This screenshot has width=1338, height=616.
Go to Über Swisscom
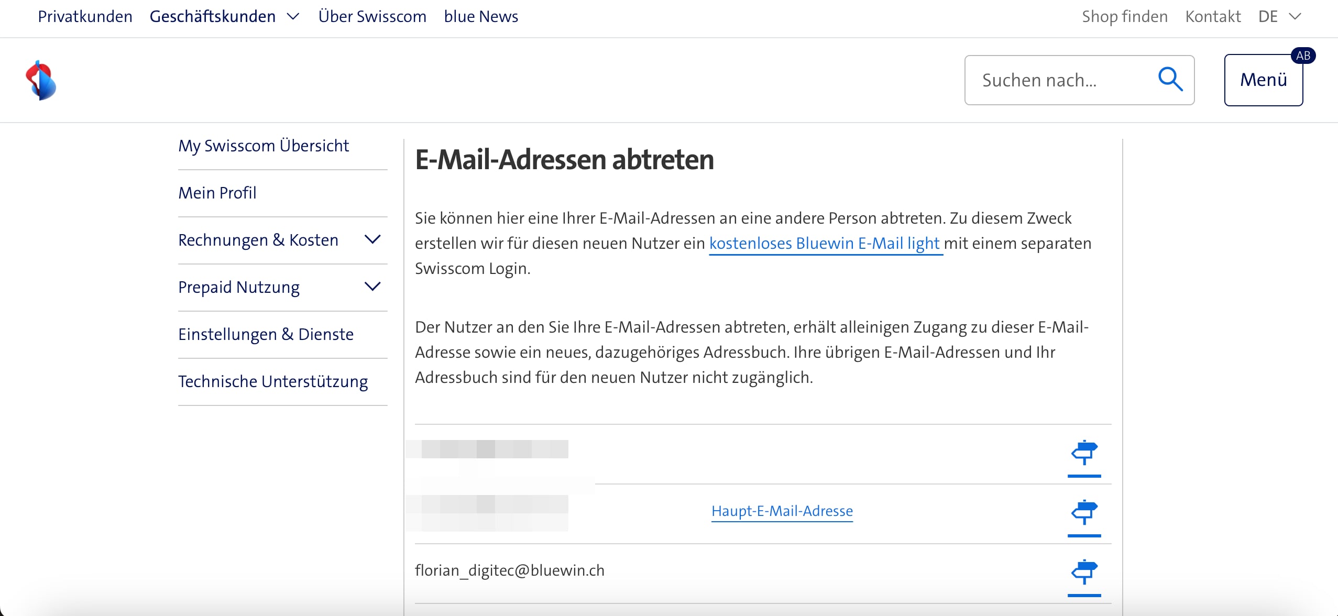(x=372, y=17)
